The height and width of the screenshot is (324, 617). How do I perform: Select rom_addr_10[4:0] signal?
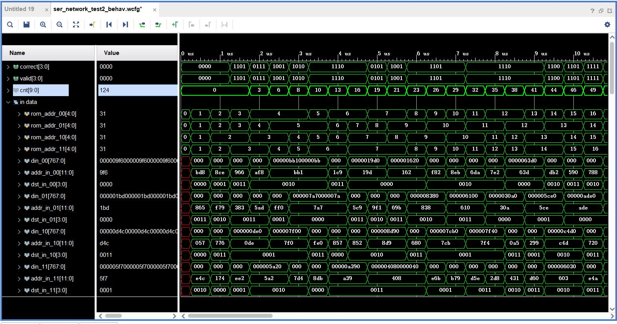pos(53,137)
